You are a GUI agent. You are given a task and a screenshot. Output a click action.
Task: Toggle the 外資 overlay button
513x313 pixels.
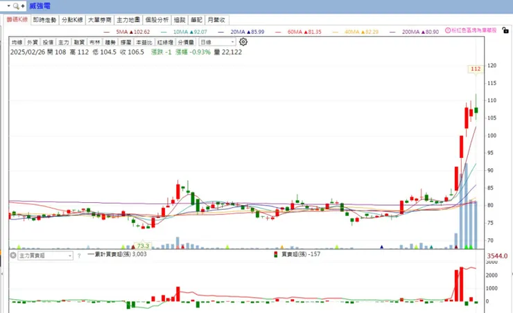[33, 42]
